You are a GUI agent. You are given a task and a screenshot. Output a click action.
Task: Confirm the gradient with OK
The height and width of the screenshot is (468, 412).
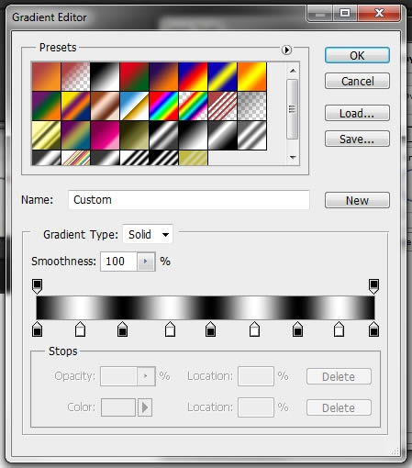click(357, 55)
